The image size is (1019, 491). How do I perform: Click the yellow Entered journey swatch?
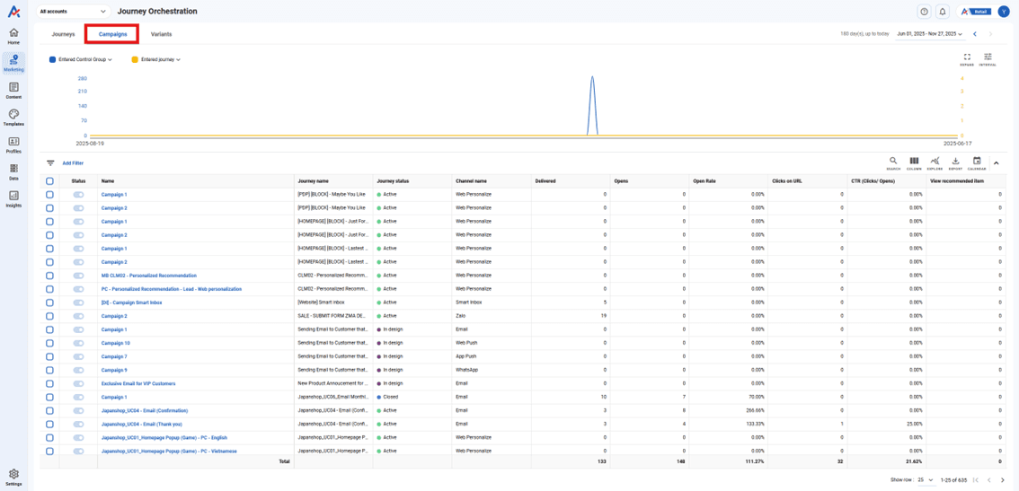pos(135,59)
